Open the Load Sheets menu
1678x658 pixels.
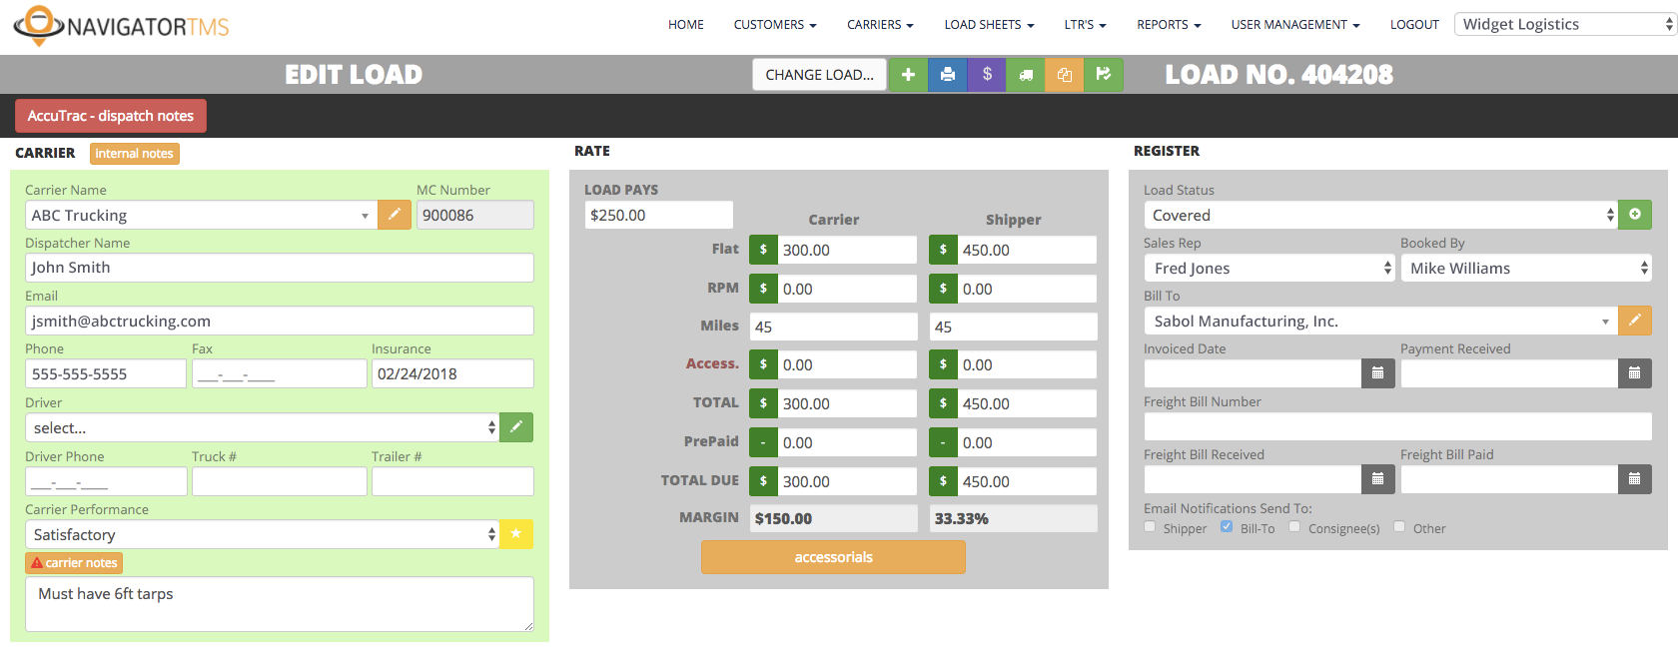[989, 25]
